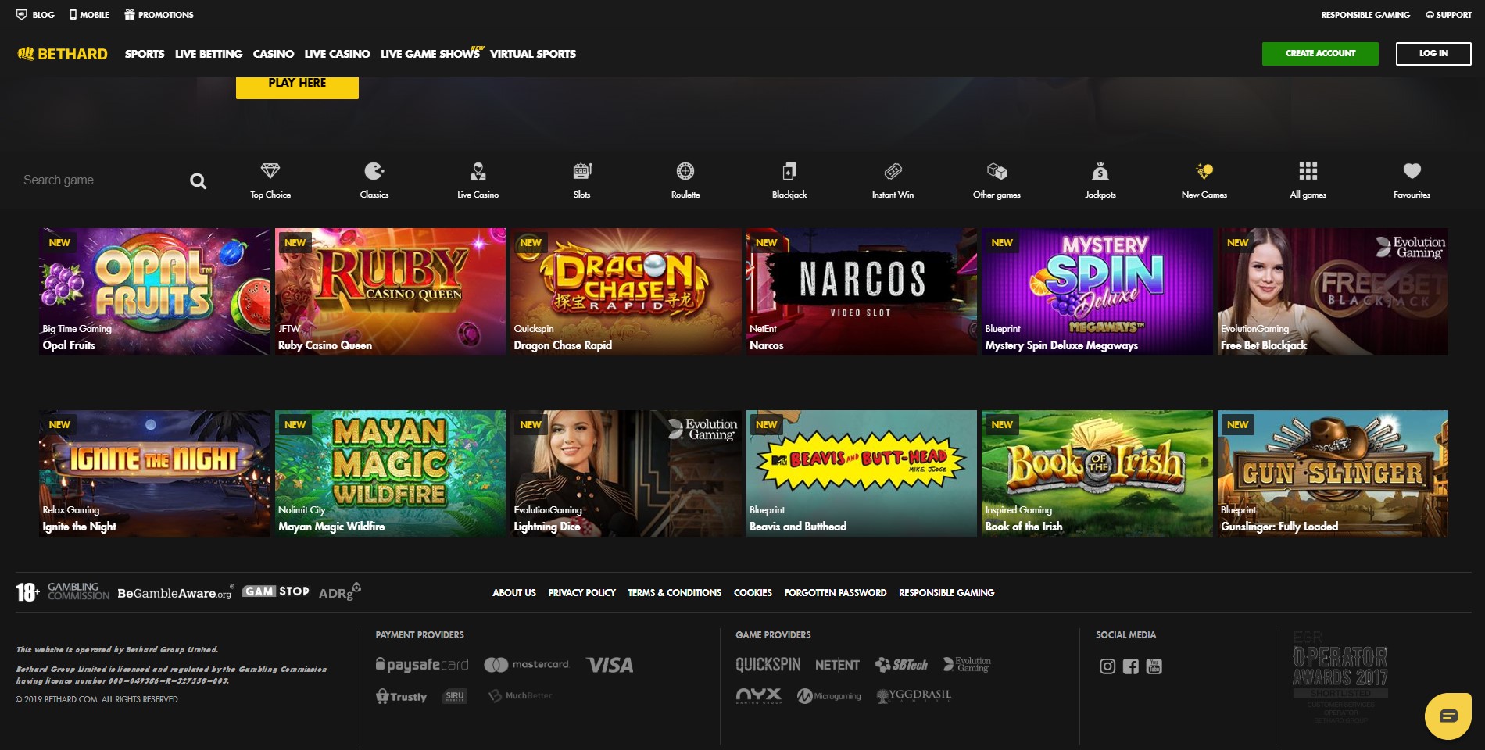1485x750 pixels.
Task: Click the 18+ age restriction icon
Action: point(27,592)
